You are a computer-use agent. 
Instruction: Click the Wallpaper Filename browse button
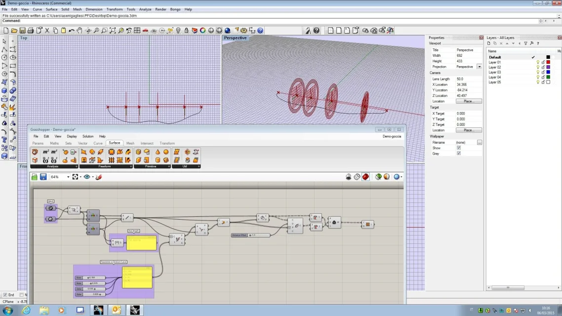(479, 142)
